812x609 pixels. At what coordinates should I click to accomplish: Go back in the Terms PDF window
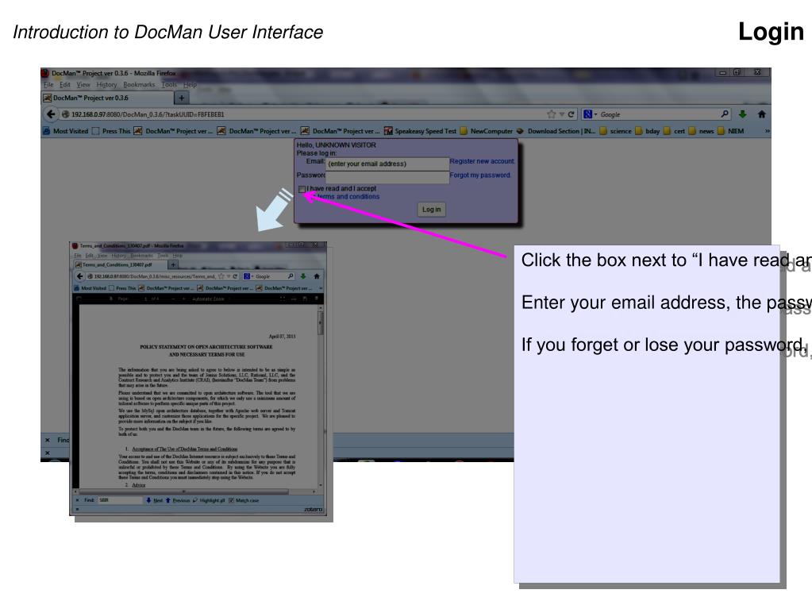point(79,276)
